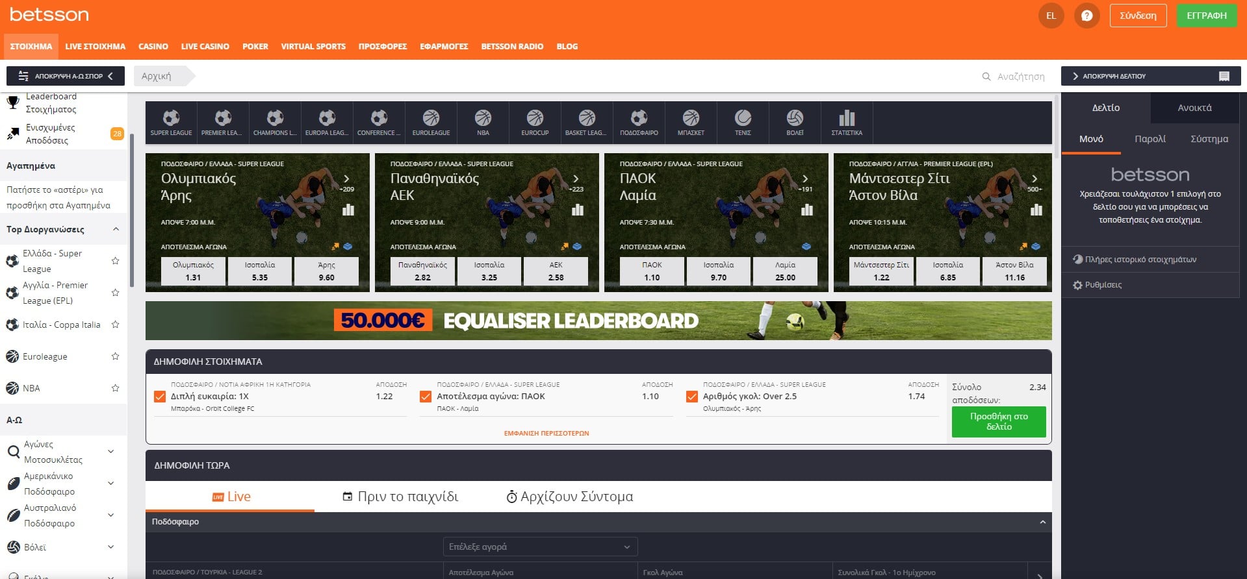The width and height of the screenshot is (1247, 579).
Task: Uncheck Αριθμός γκολ: Over 2.5 checkbox
Action: coord(692,397)
